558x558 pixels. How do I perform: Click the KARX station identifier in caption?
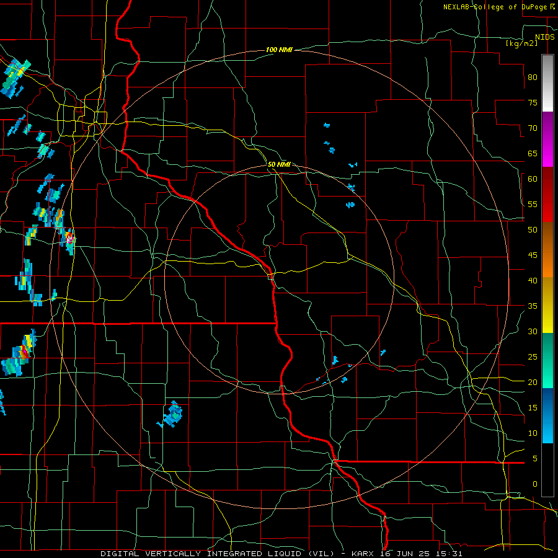[363, 554]
